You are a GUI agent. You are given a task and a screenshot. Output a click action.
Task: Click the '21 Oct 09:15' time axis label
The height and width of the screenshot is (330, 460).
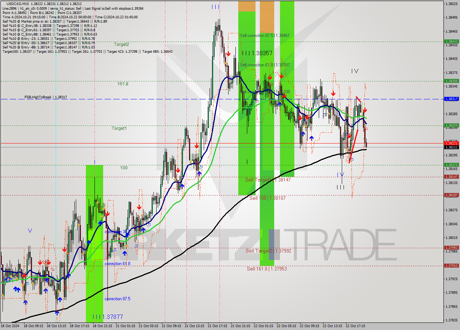[171, 326]
